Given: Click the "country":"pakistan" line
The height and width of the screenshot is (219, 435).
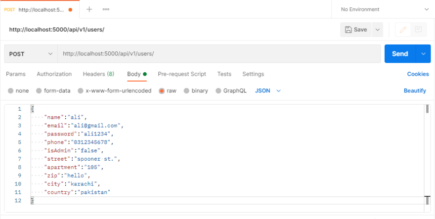Looking at the screenshot, I should (x=77, y=192).
